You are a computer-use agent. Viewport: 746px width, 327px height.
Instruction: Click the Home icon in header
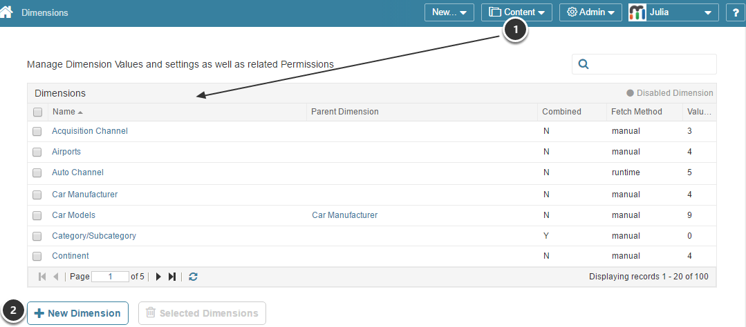click(7, 12)
